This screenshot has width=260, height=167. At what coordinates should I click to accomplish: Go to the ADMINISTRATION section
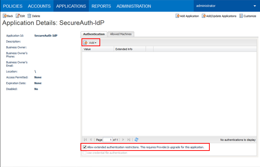tap(134, 6)
